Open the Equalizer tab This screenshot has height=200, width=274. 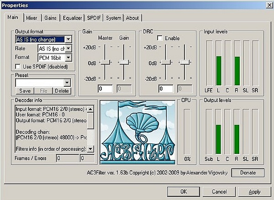coord(72,18)
